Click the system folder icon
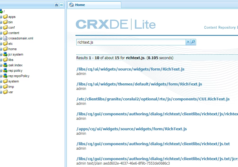Viewport: 238px width, 167px height. click(x=5, y=81)
